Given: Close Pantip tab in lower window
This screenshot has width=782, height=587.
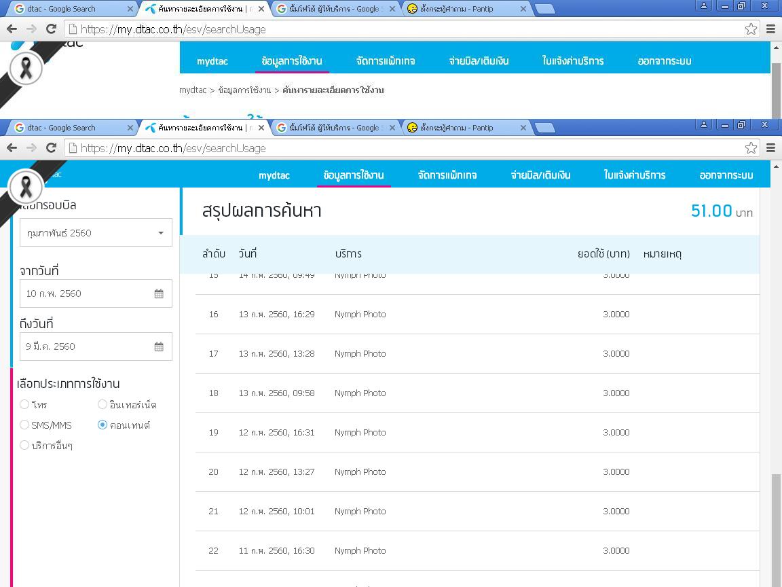Looking at the screenshot, I should click(x=523, y=128).
